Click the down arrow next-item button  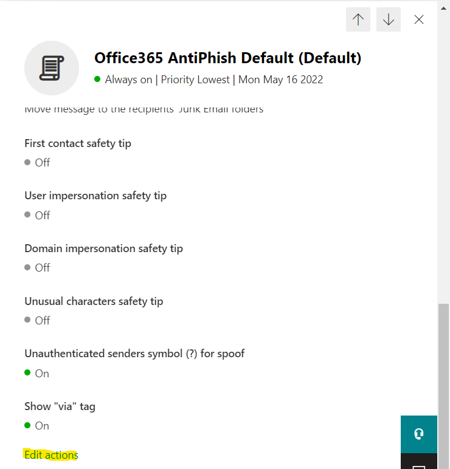pyautogui.click(x=389, y=19)
